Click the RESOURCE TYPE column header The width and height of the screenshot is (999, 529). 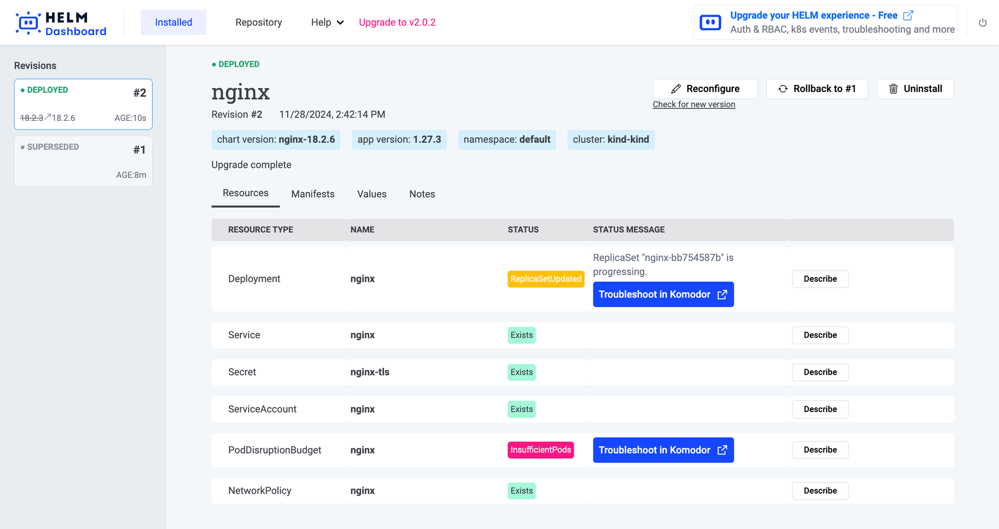click(x=261, y=230)
